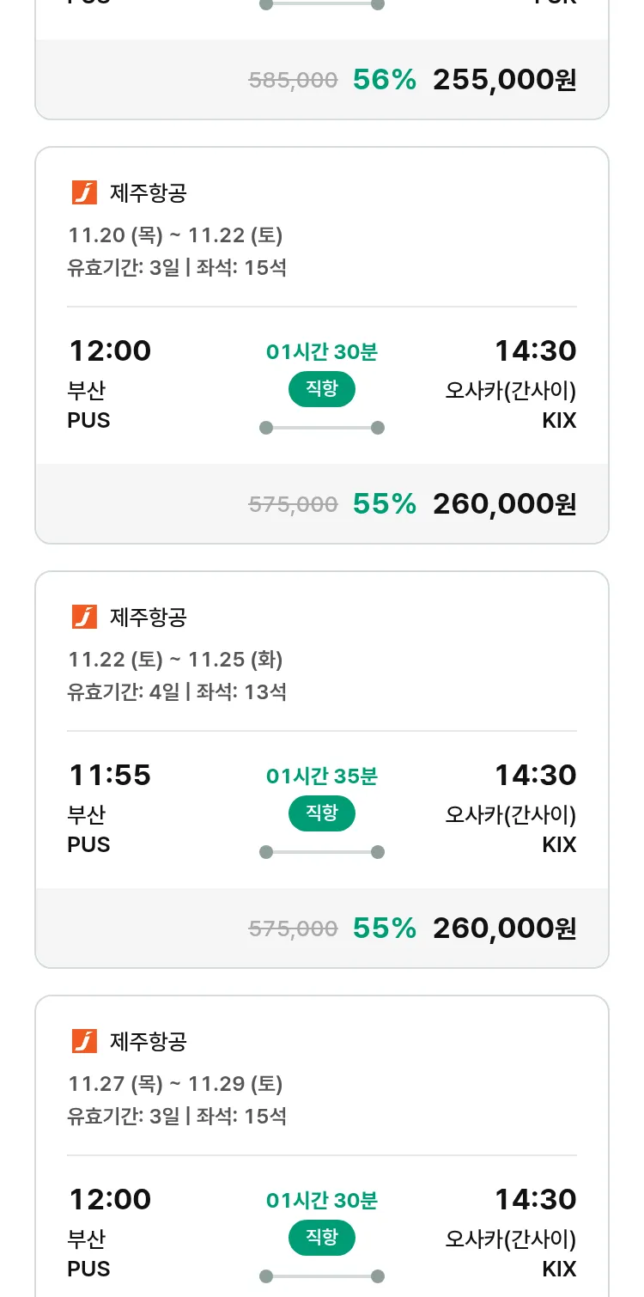The image size is (644, 1297).
Task: Open the 11.20 (목) ~ 11.22 (토) flight
Action: (175, 235)
